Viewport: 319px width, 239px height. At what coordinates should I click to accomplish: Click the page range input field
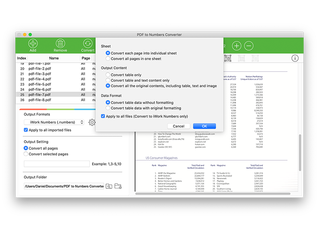[57, 164]
